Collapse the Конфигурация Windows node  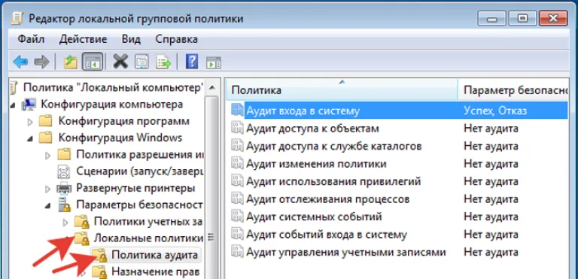coord(31,139)
